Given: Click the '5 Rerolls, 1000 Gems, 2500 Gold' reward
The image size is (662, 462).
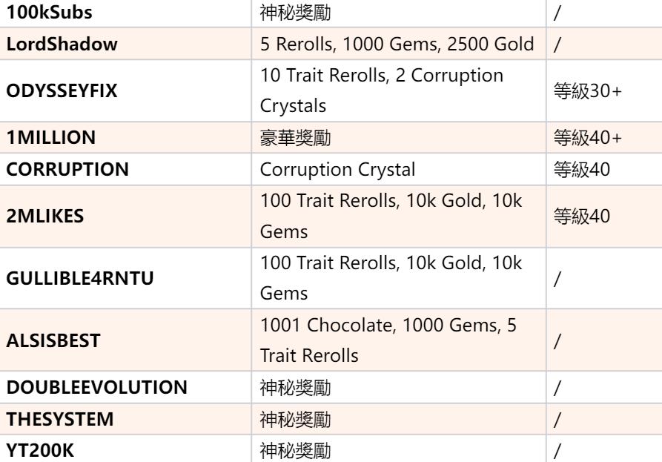Looking at the screenshot, I should (397, 44).
